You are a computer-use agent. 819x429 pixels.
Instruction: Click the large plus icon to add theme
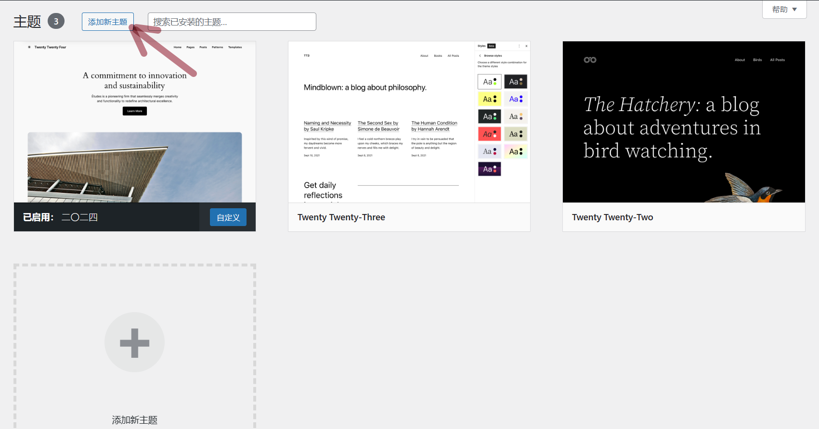(134, 342)
